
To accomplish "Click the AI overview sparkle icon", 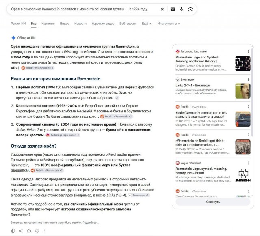I will point(13,38).
